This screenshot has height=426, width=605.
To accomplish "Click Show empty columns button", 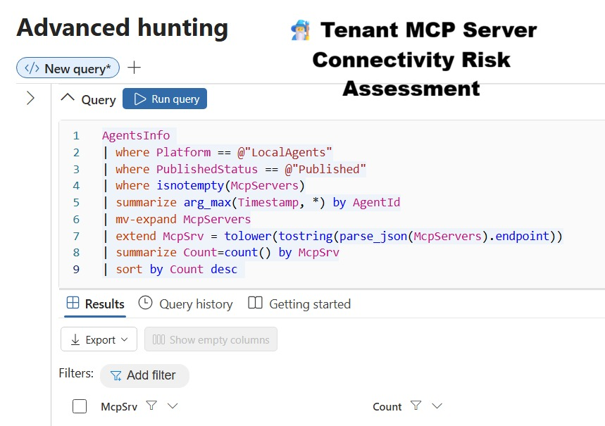I will [211, 339].
